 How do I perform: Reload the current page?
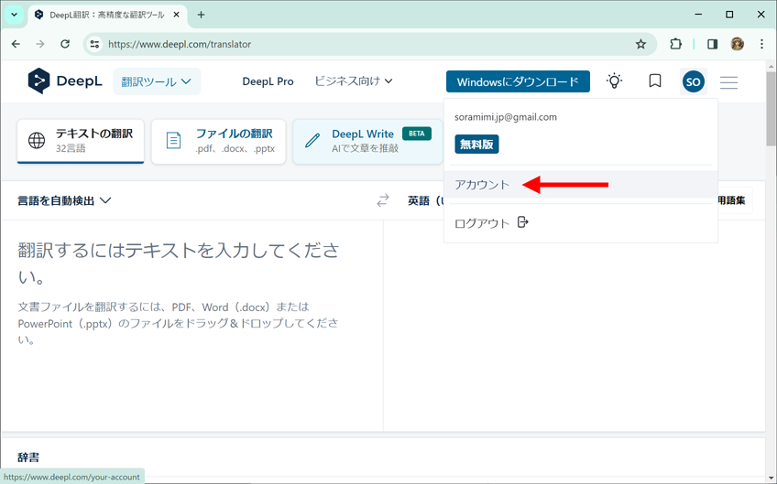(65, 44)
